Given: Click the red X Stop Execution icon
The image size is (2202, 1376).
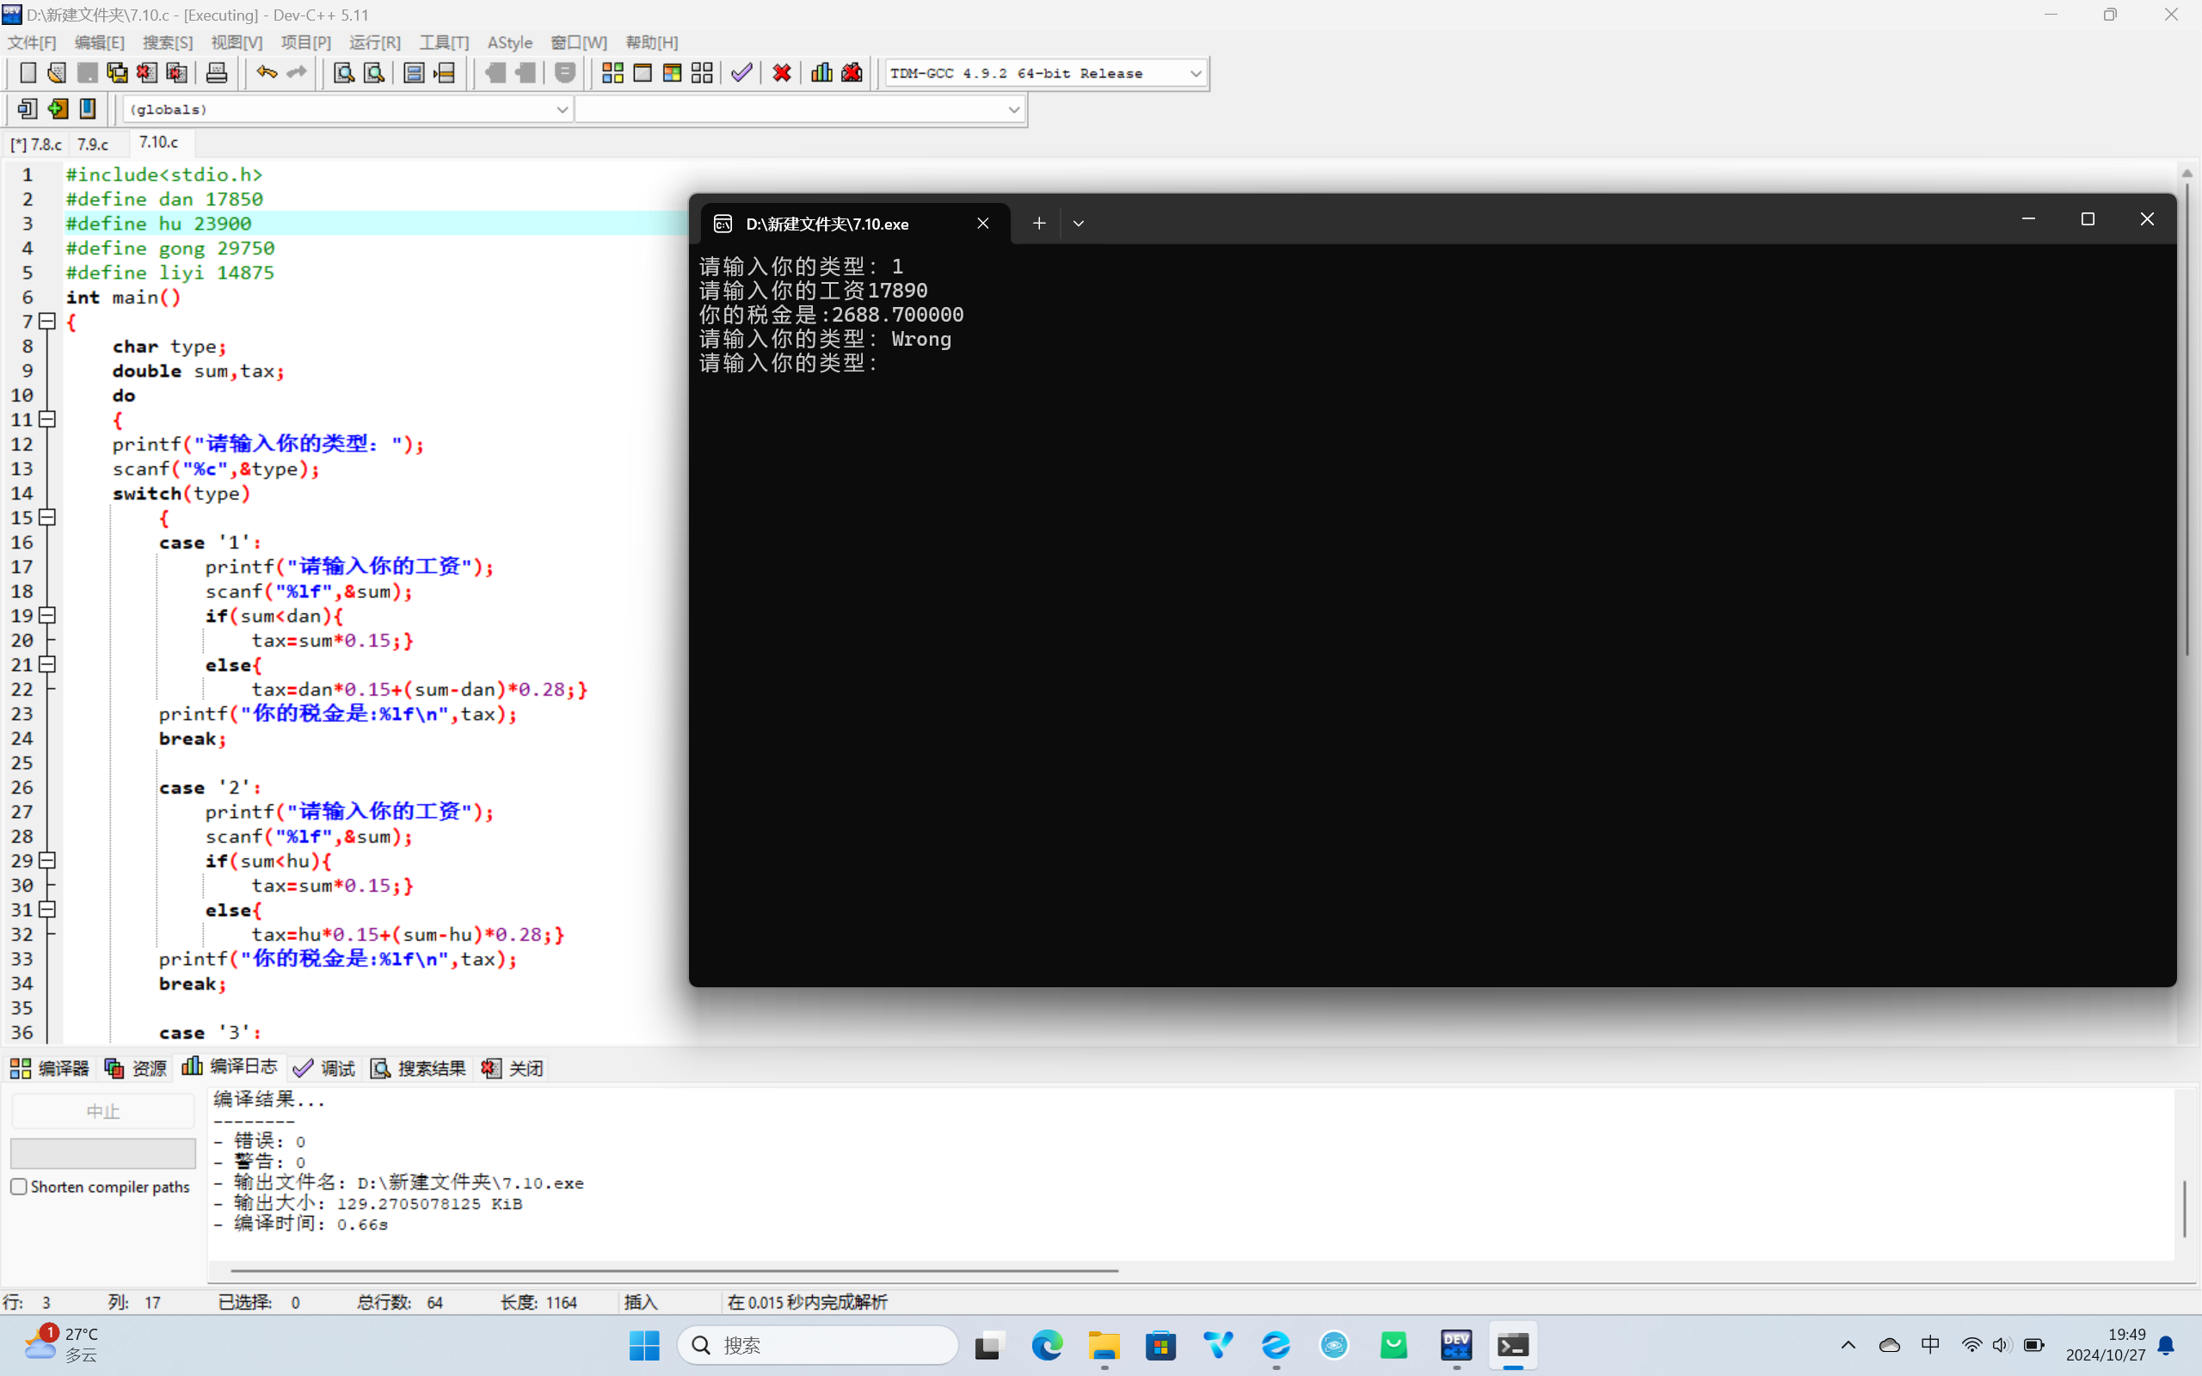Looking at the screenshot, I should tap(782, 73).
